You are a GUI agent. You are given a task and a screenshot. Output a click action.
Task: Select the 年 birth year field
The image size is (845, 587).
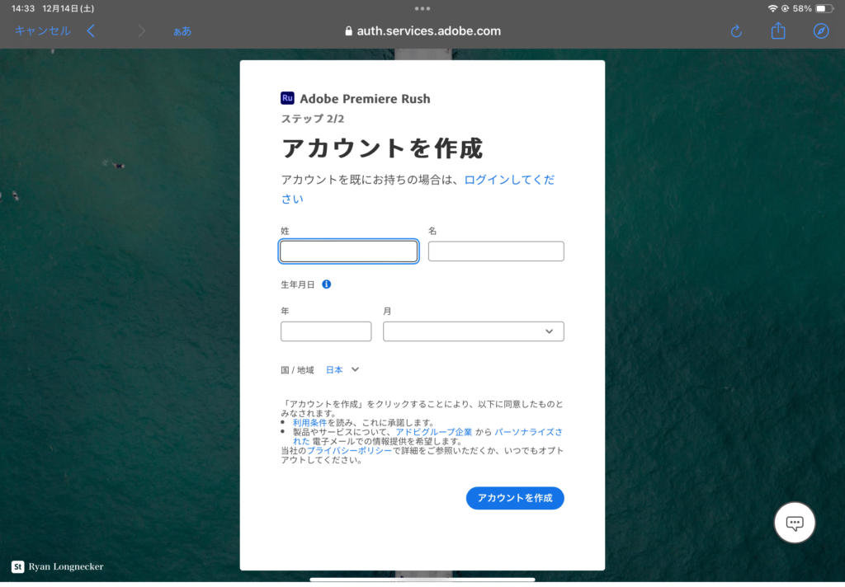point(326,331)
